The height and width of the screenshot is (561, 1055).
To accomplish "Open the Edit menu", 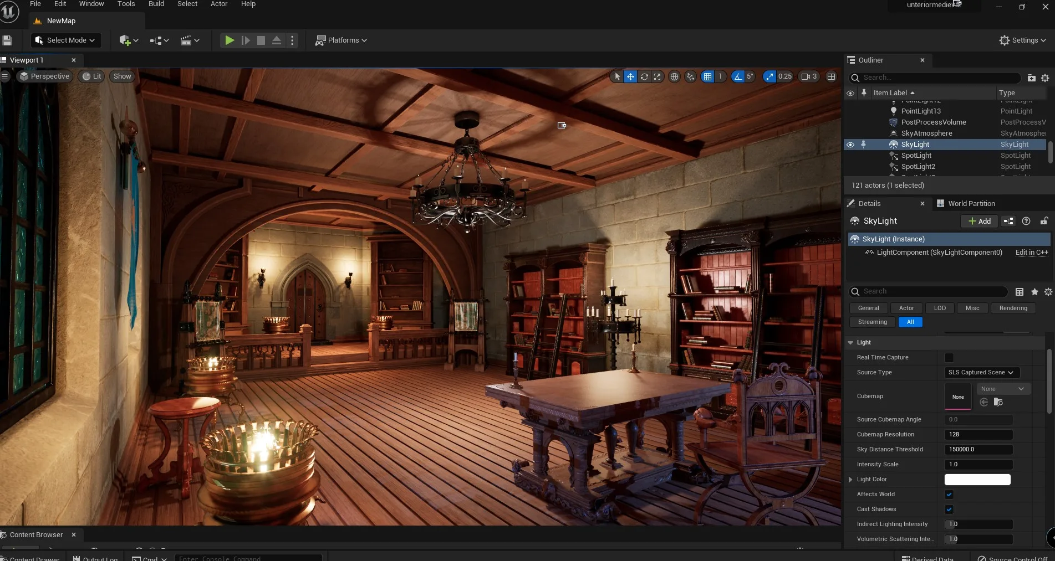I will click(60, 4).
